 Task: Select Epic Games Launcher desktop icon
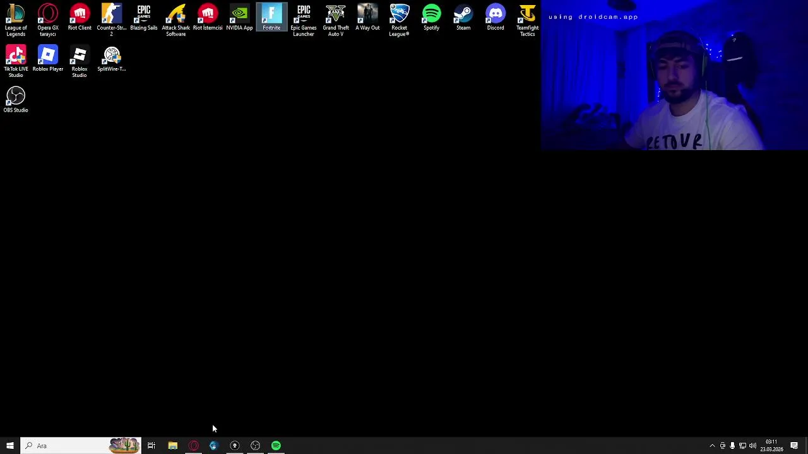pyautogui.click(x=304, y=20)
